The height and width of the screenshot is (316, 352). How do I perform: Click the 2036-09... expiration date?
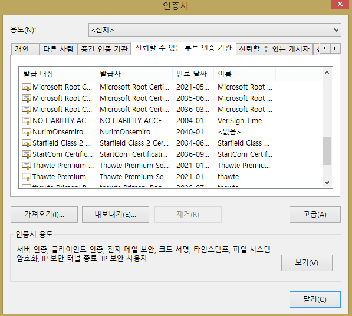point(193,154)
